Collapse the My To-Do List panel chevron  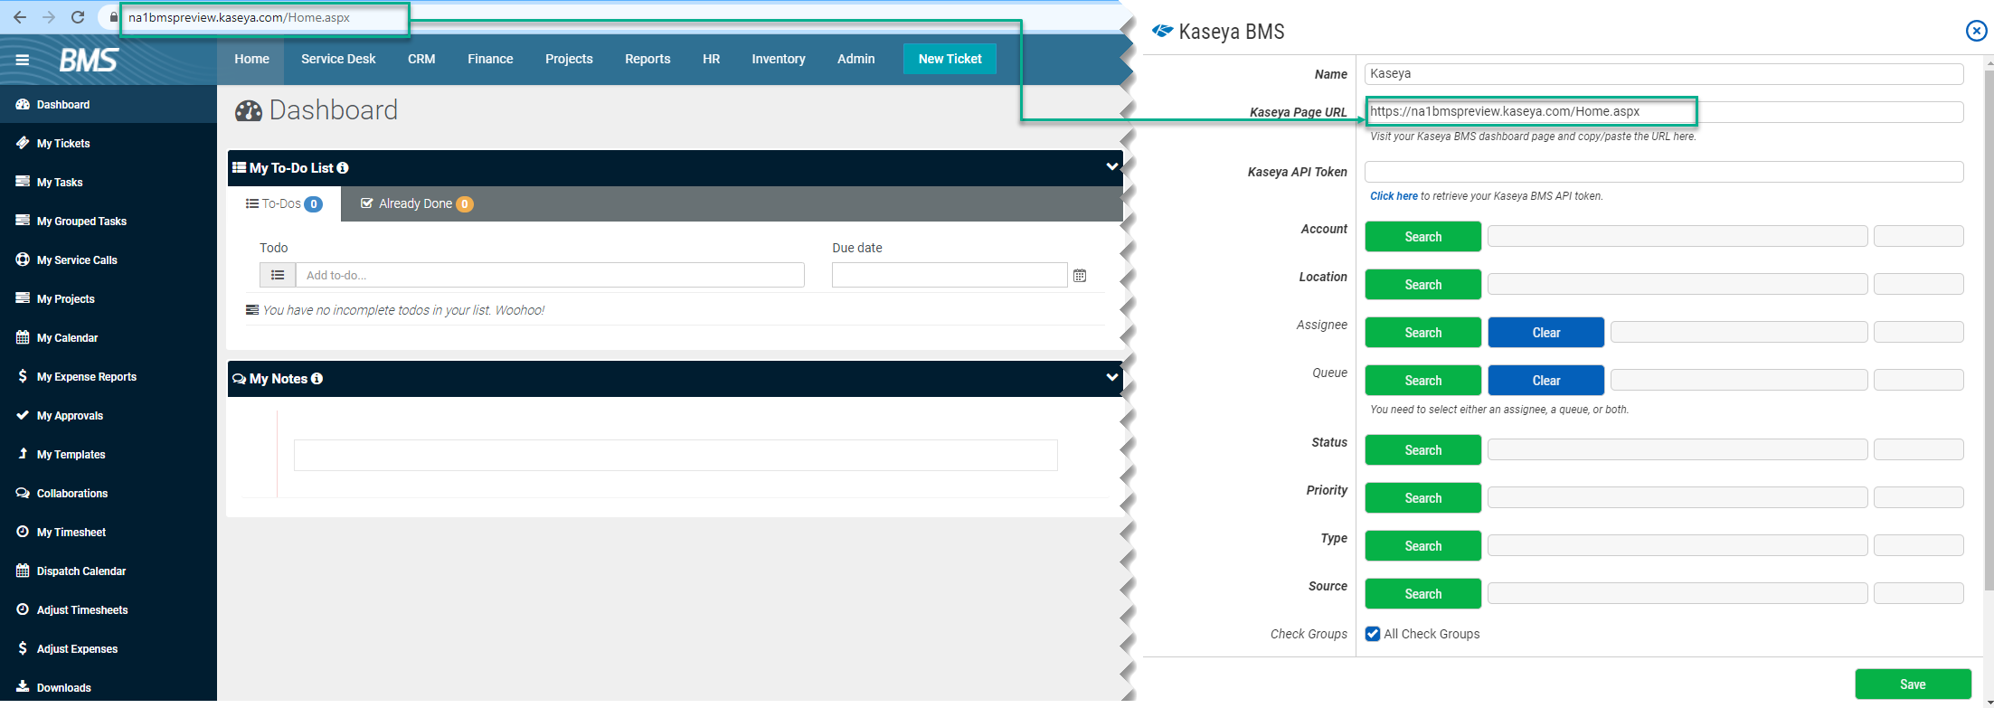tap(1112, 166)
